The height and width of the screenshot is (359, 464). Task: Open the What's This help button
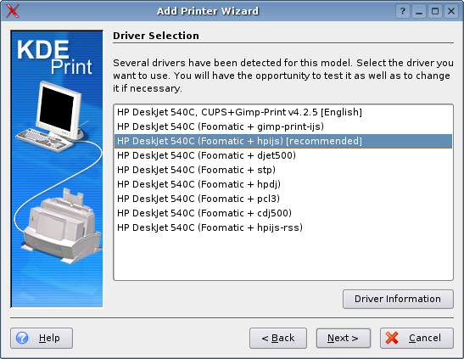(402, 11)
